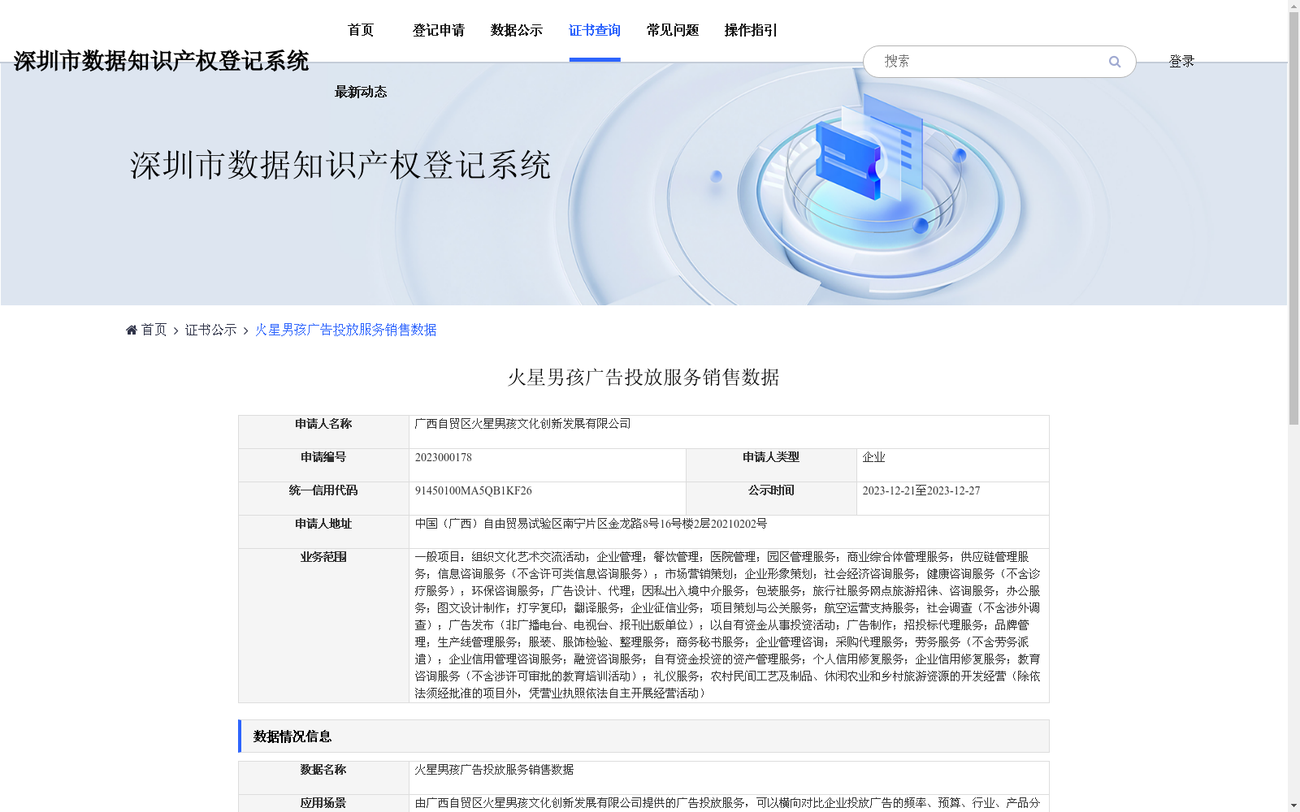Image resolution: width=1300 pixels, height=812 pixels.
Task: Select the credit code 91450100MA5QB1KF26
Action: click(474, 490)
